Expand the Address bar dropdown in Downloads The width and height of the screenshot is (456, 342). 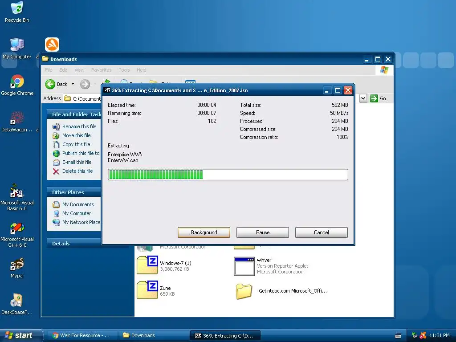pyautogui.click(x=363, y=98)
